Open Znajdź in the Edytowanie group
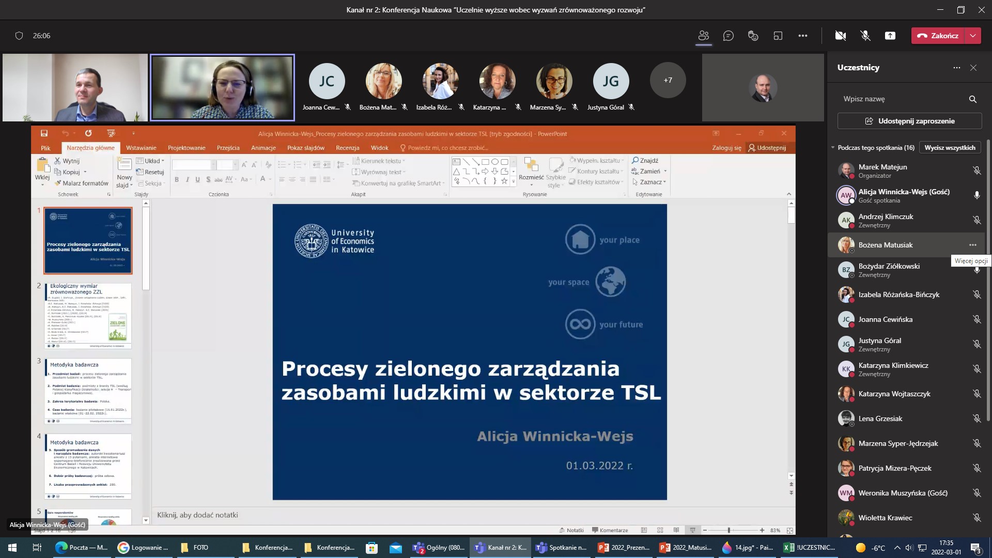The width and height of the screenshot is (992, 558). click(x=645, y=160)
